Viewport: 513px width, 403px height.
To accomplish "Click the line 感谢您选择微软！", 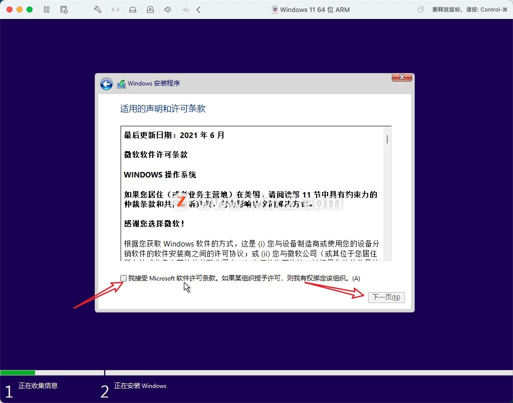I will 154,223.
